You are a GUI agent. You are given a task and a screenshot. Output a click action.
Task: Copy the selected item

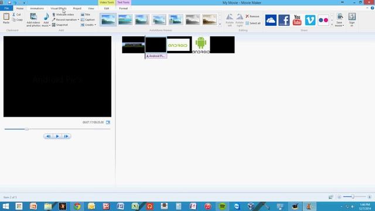pyautogui.click(x=18, y=19)
